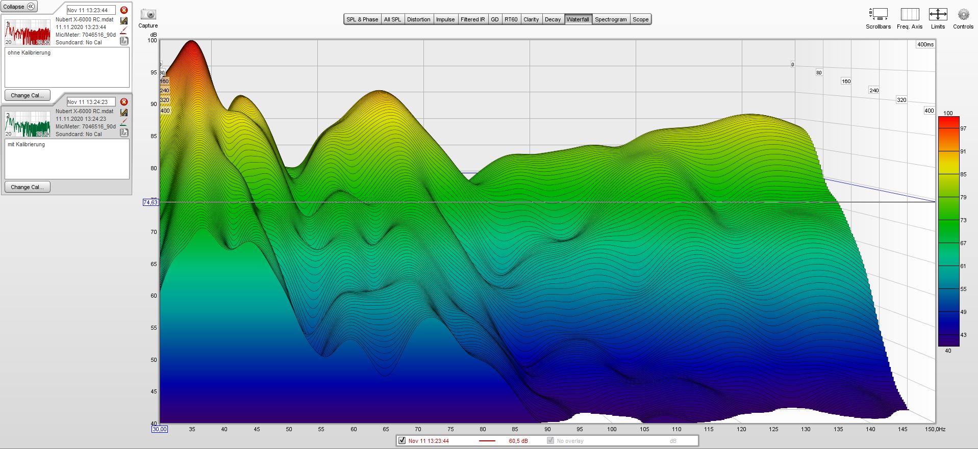Open notes editor for the 13:24:23 measurement

(x=124, y=112)
